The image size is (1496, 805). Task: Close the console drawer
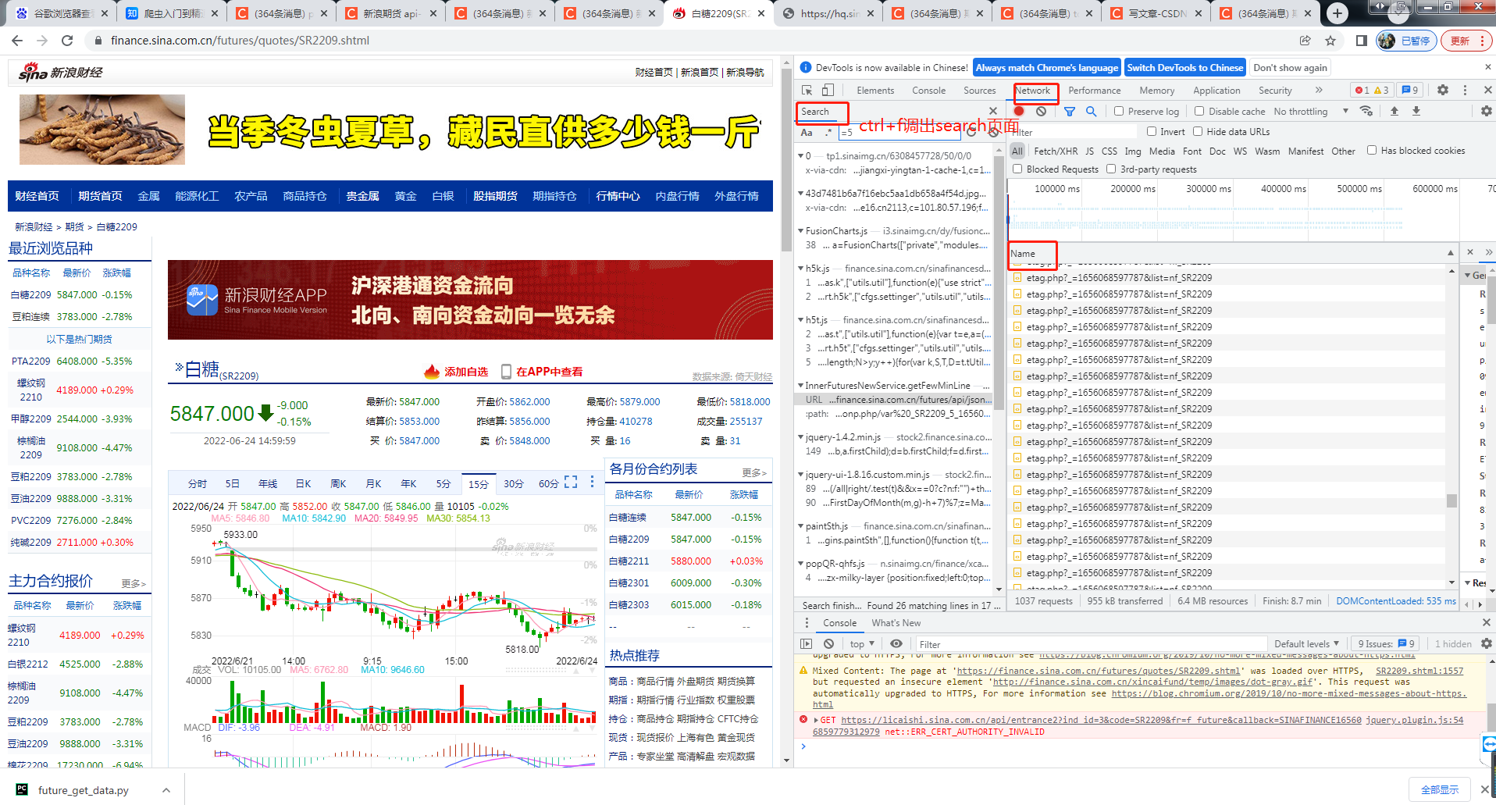[x=1486, y=622]
